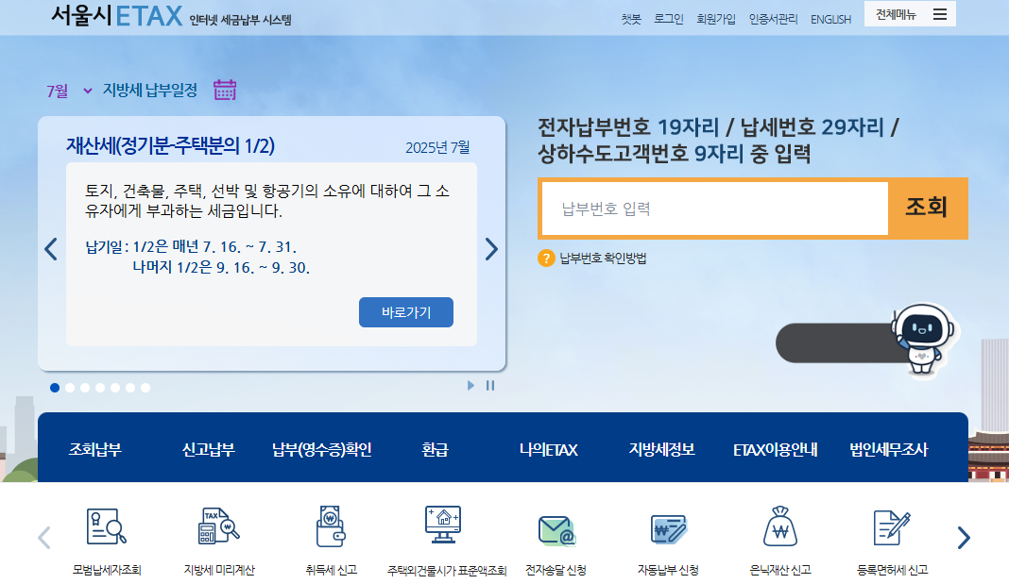Move quick-menu icon carousel right
This screenshot has width=1009, height=584.
pyautogui.click(x=964, y=538)
